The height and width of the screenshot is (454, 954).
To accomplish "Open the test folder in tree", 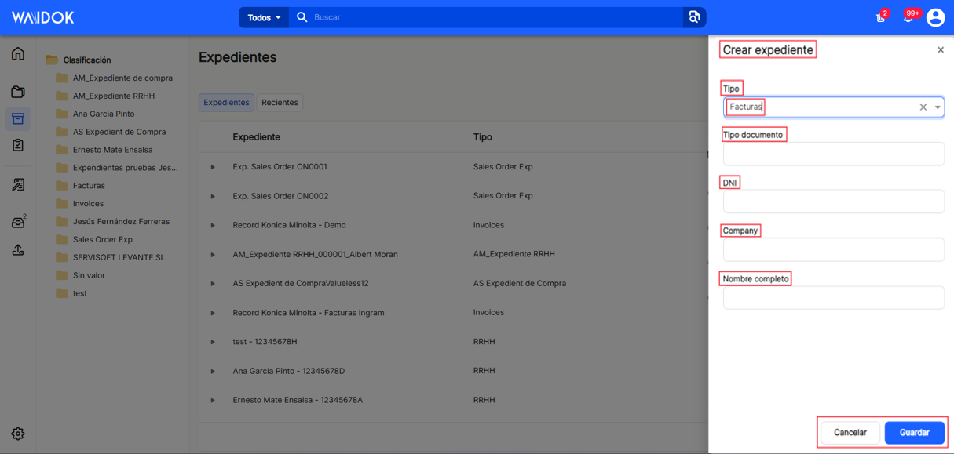I will point(71,294).
